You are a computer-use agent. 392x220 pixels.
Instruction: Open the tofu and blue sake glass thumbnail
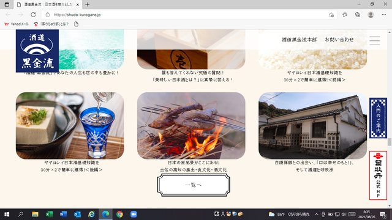(x=70, y=126)
